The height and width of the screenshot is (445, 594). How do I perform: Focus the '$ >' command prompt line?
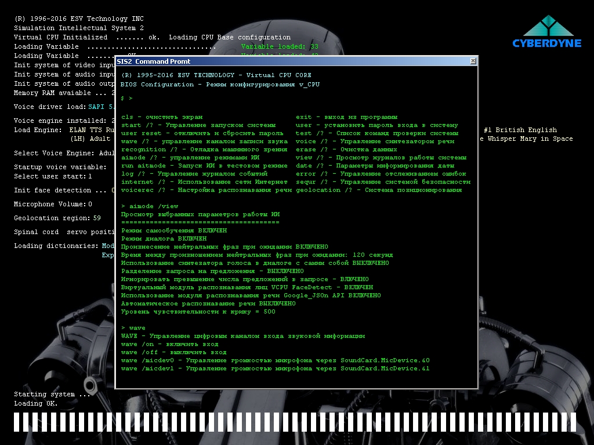pos(127,99)
